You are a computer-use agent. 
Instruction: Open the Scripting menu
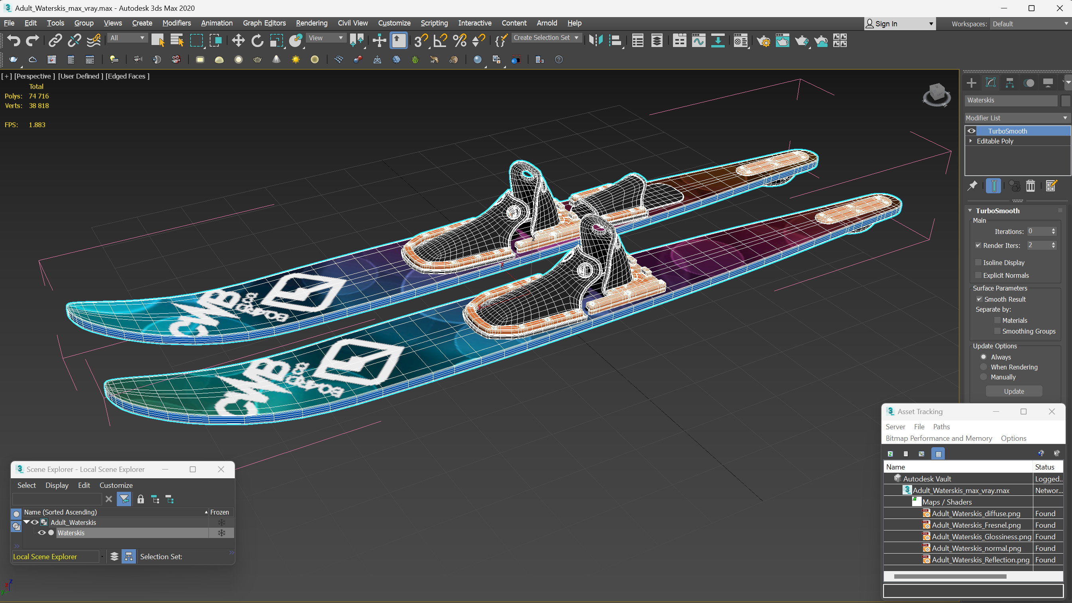(x=434, y=23)
